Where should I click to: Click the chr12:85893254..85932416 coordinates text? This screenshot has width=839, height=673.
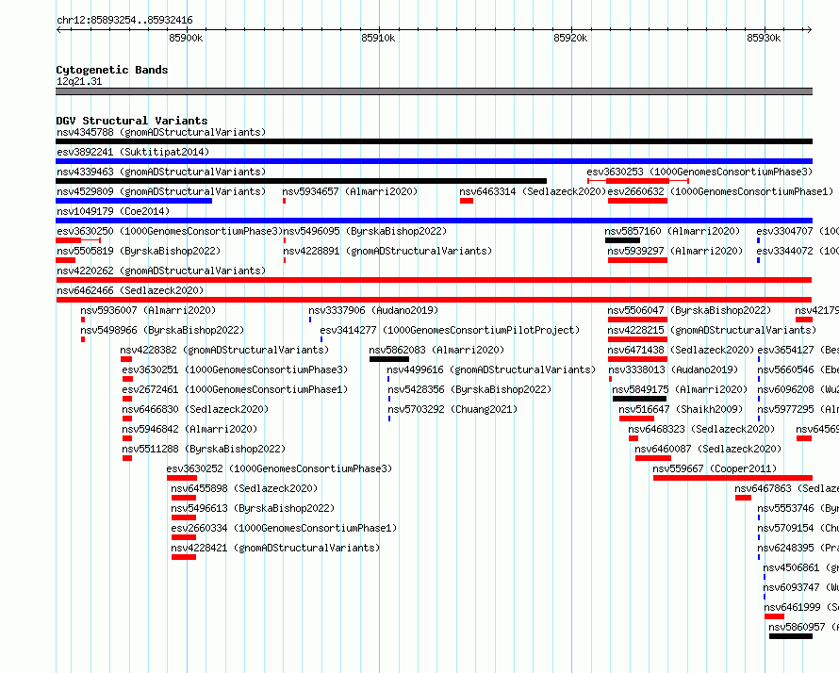pos(124,21)
